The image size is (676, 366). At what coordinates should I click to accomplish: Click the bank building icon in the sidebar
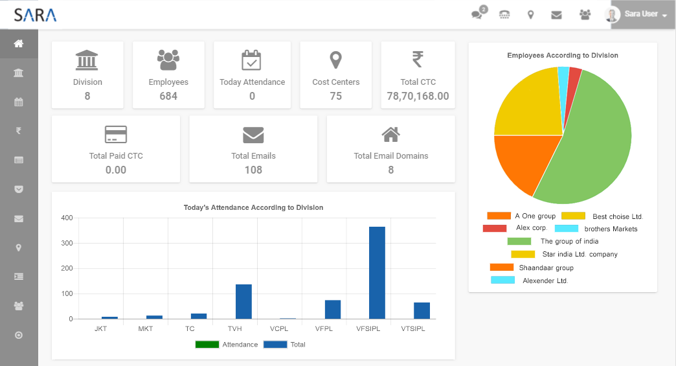19,73
